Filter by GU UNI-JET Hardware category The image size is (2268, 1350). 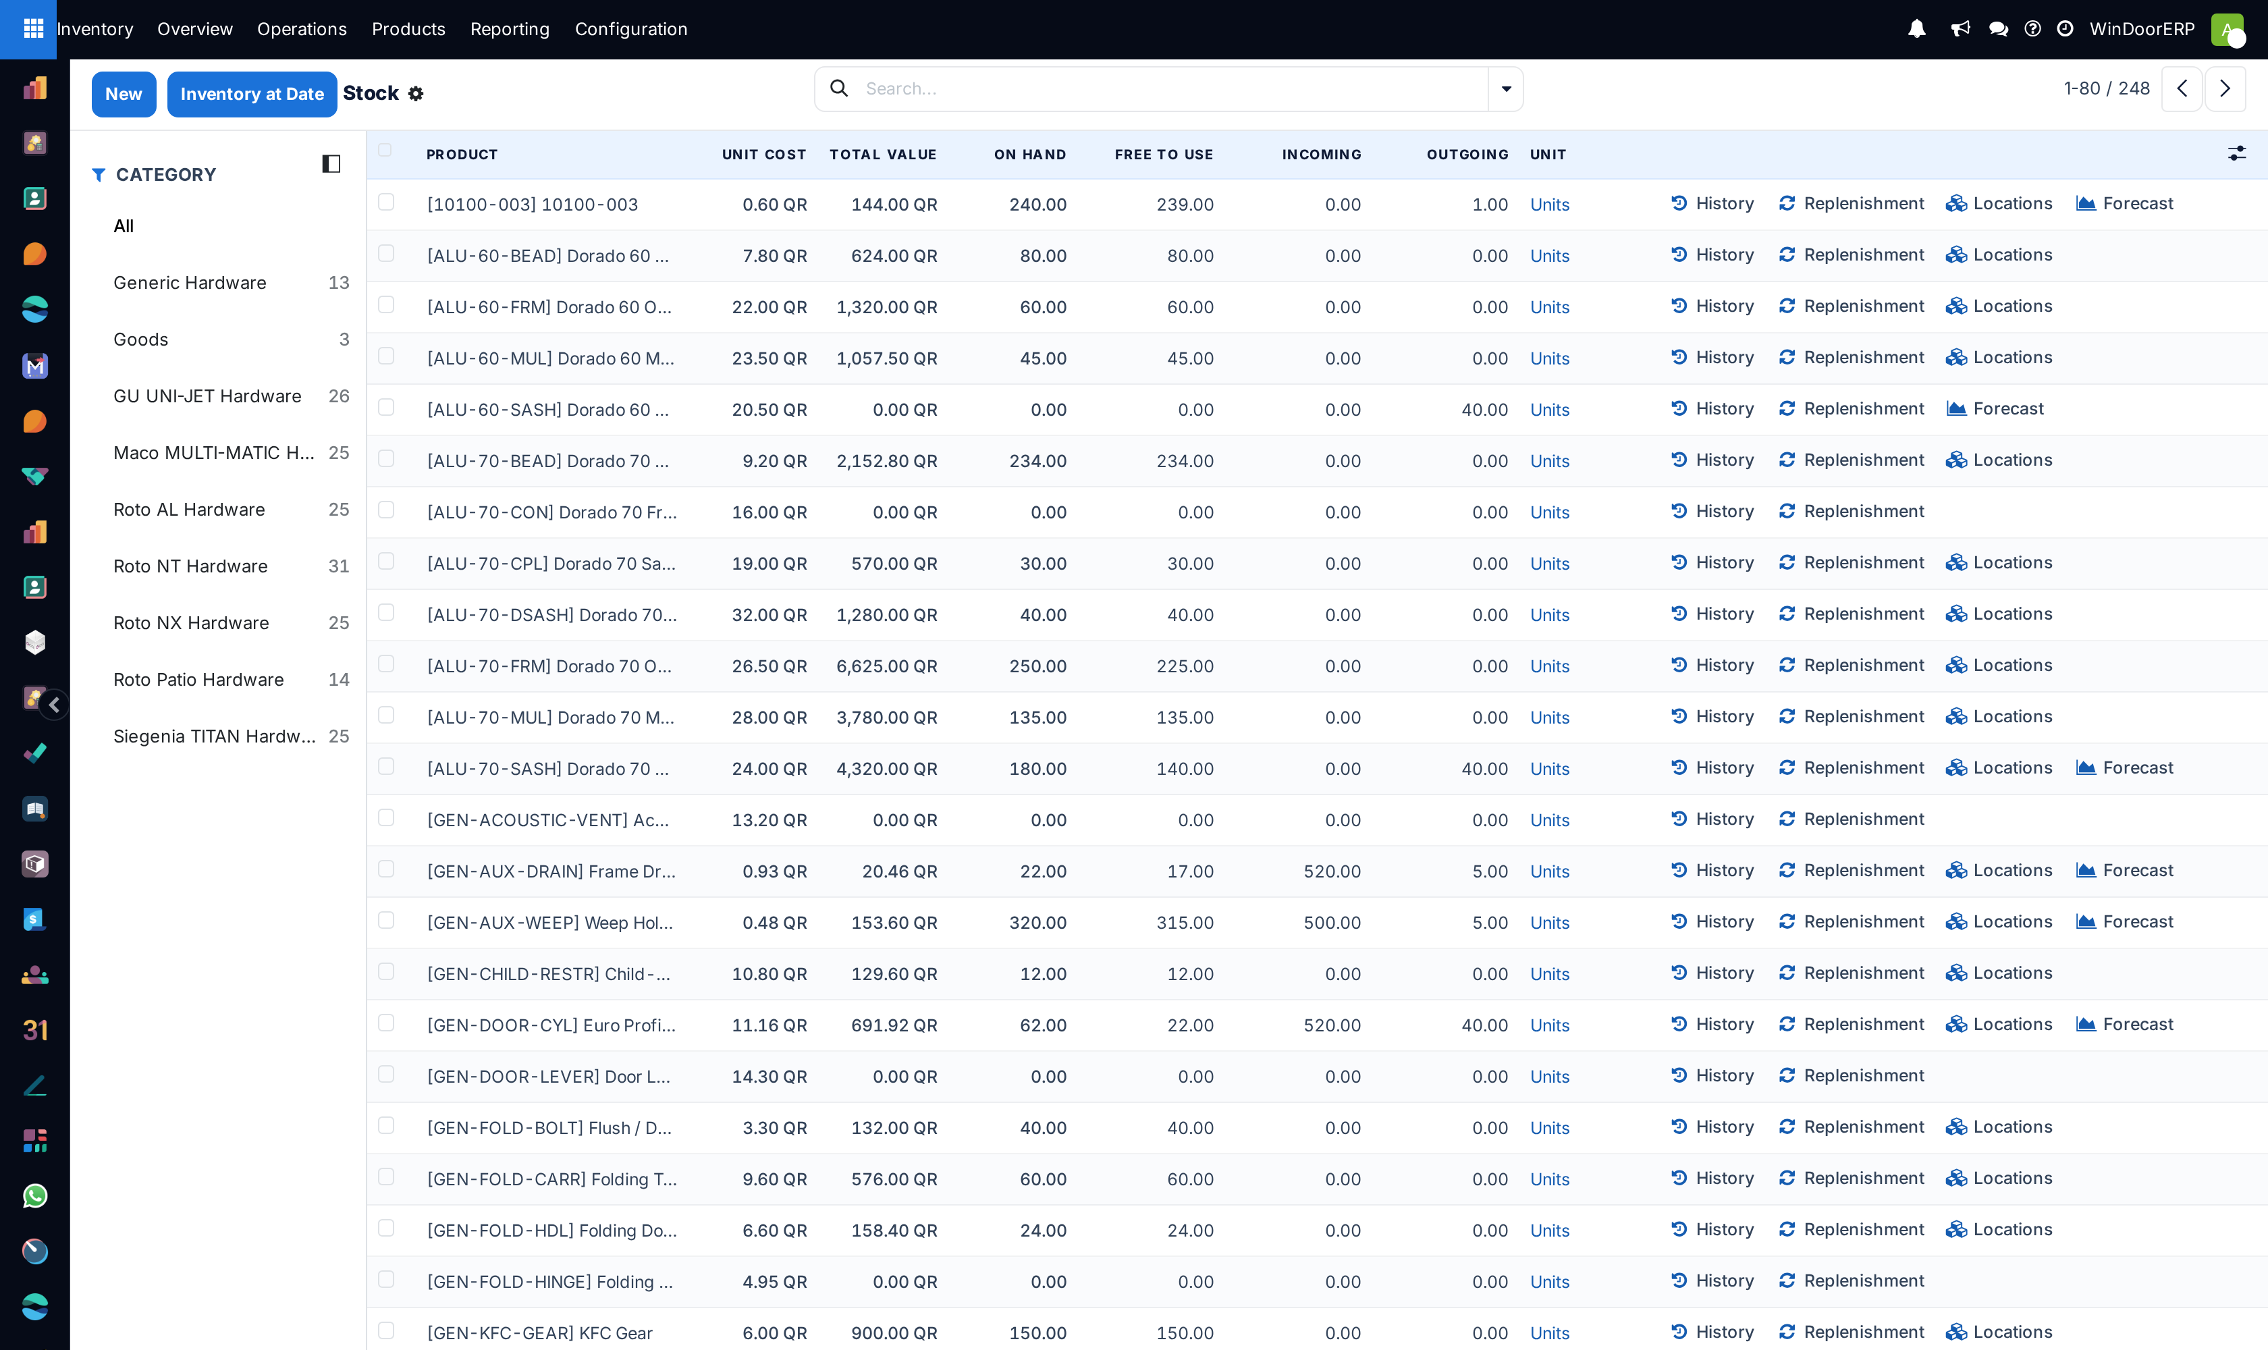pos(230,396)
